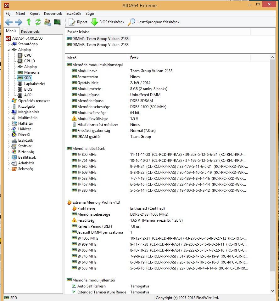Click the green up-level arrow icon
279x301 pixels.
pyautogui.click(x=29, y=22)
